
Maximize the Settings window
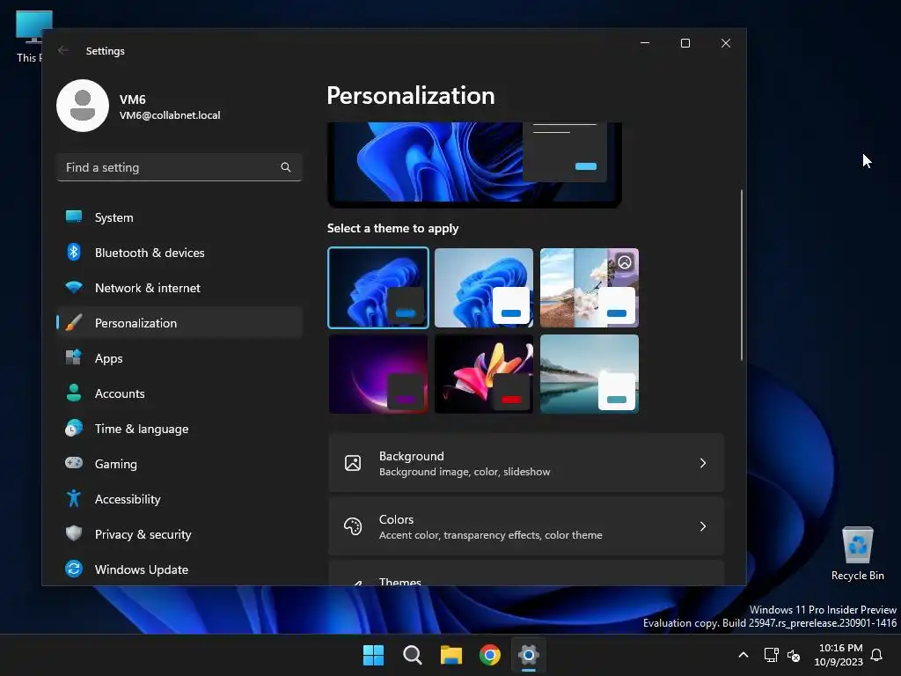685,43
